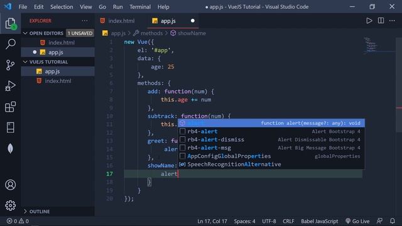Open the Search view

tap(11, 44)
